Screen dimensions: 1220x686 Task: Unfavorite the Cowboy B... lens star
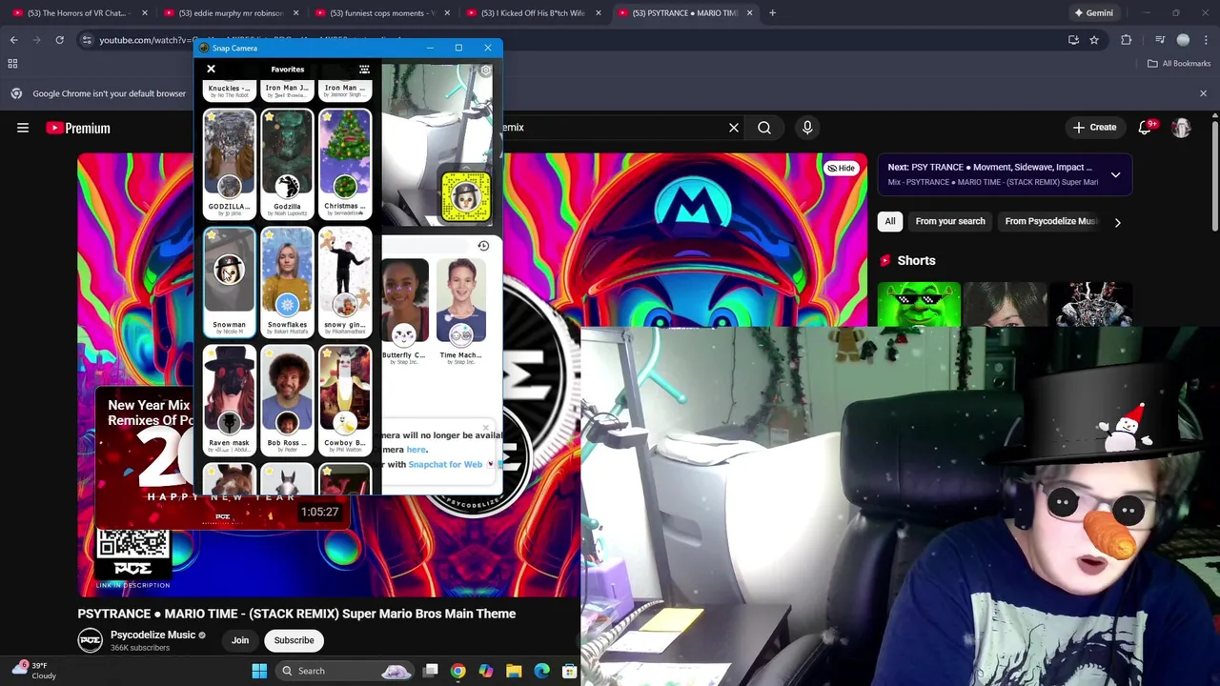(327, 353)
